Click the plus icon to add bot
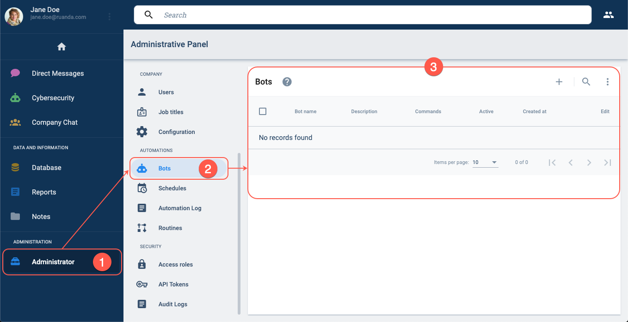The image size is (628, 322). [559, 82]
